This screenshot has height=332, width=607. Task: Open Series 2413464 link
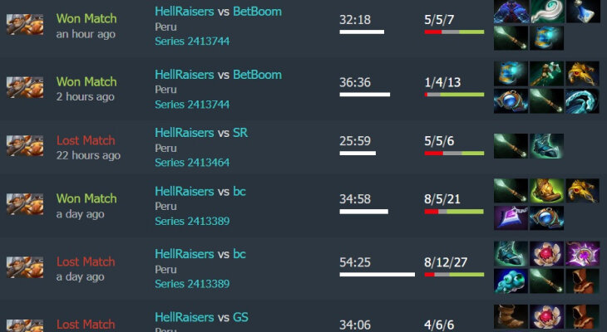click(x=192, y=163)
